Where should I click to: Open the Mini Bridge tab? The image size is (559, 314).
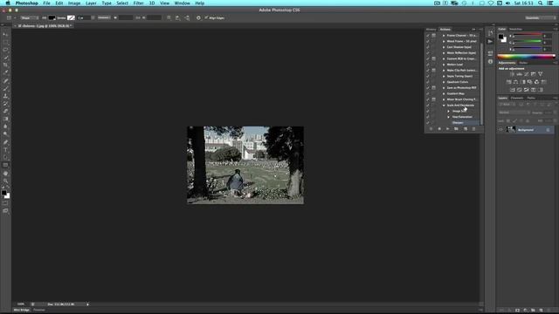pos(22,311)
